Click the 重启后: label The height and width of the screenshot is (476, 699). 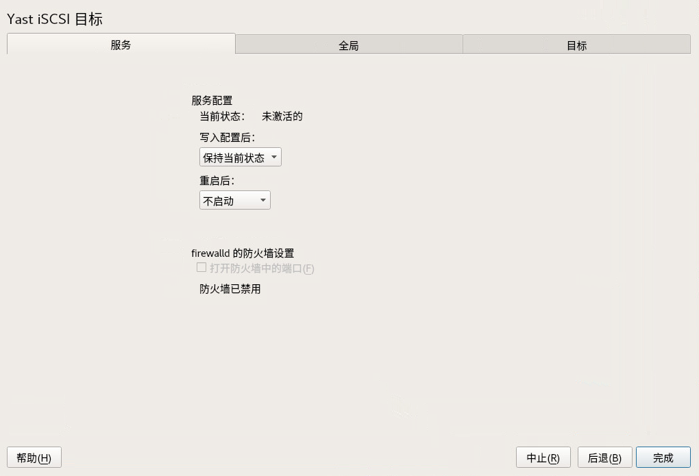coord(217,181)
